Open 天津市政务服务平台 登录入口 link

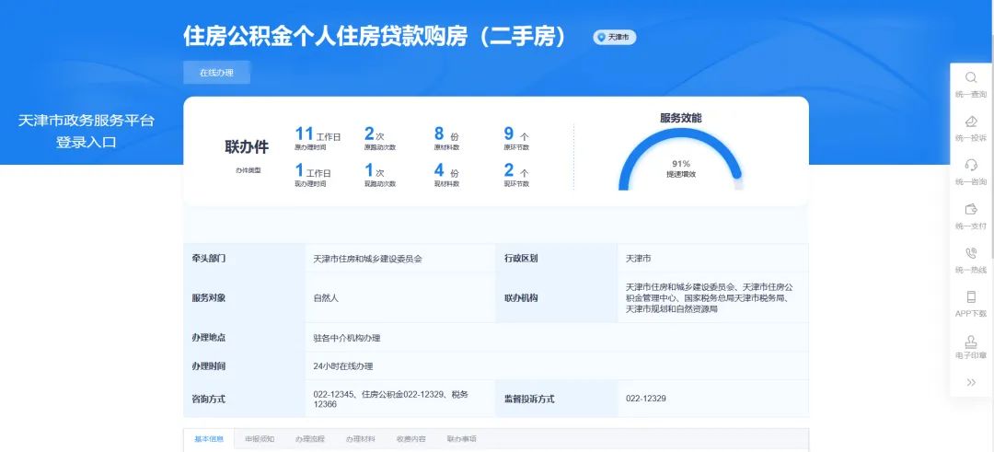coord(87,131)
